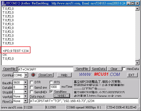Screen dimensions: 141x111
Task: Click the OpenFile button
Action: pos(9,69)
